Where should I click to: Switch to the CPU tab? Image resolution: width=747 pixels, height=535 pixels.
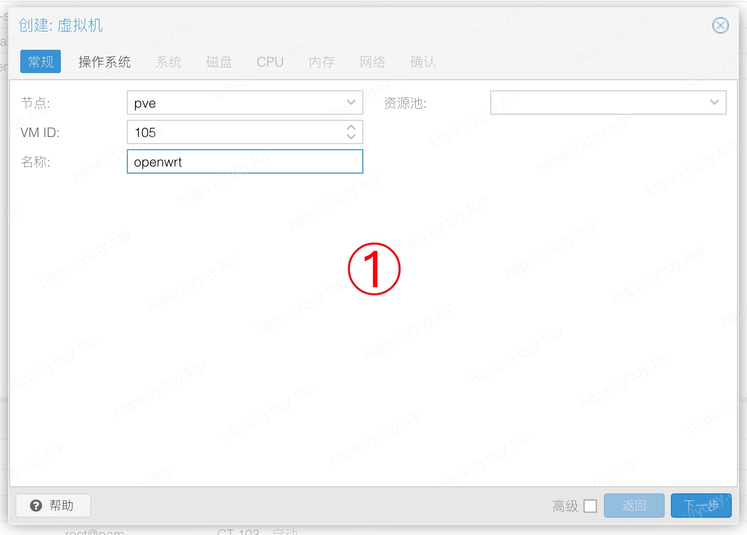pos(270,62)
